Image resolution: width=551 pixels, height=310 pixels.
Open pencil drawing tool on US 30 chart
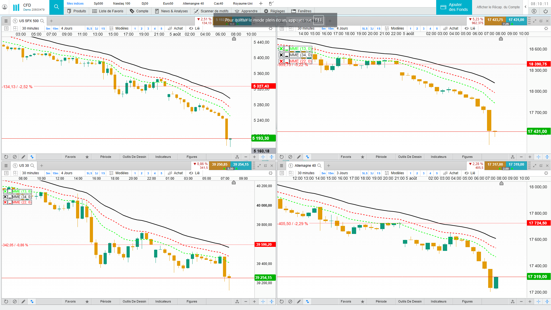(23, 302)
